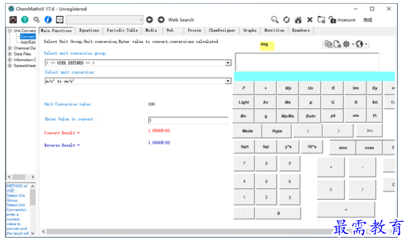Click the calculator display text box
The image size is (409, 247).
pos(307,62)
